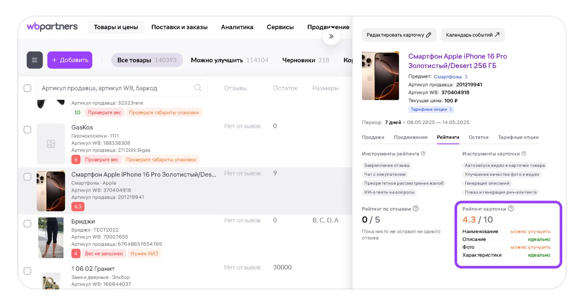Image resolution: width=584 pixels, height=305 pixels.
Task: Open Бриджи product photo thumbnail
Action: pyautogui.click(x=51, y=238)
